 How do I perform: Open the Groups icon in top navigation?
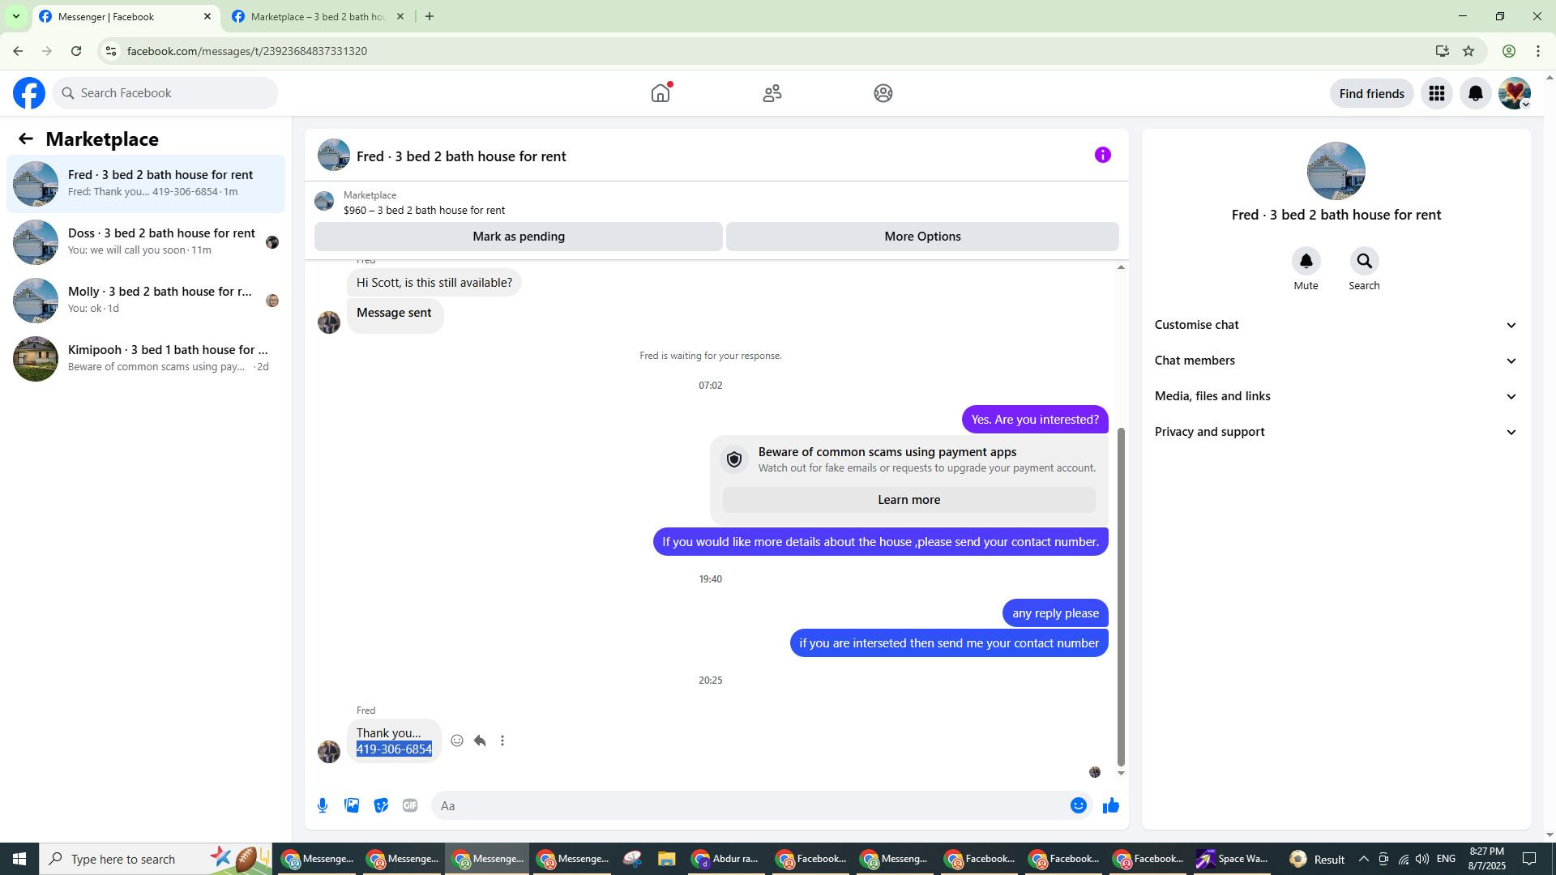[x=883, y=93]
